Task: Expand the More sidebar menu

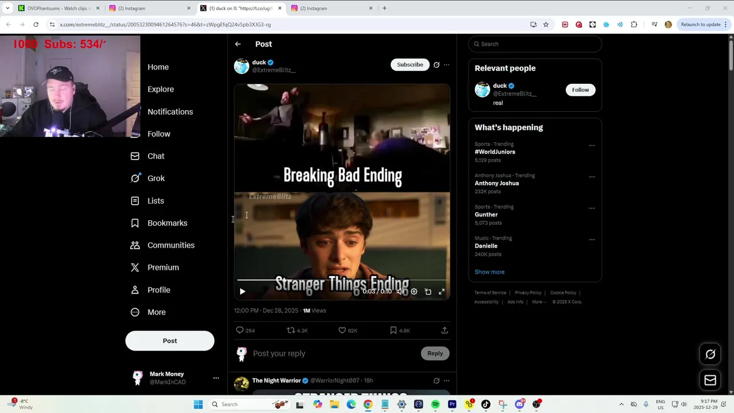Action: pyautogui.click(x=149, y=312)
